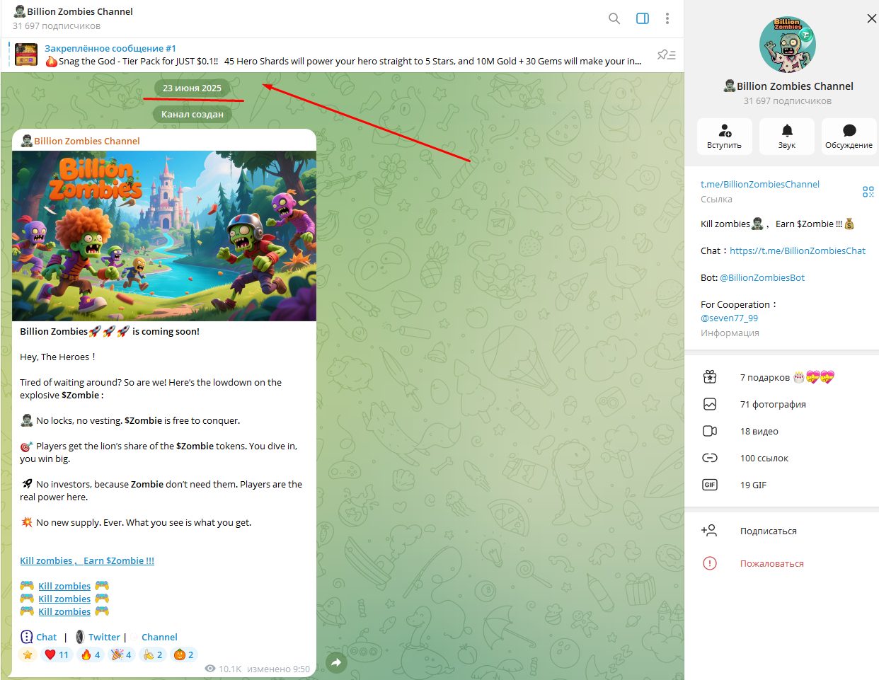
Task: Close the channel info panel
Action: (x=871, y=18)
